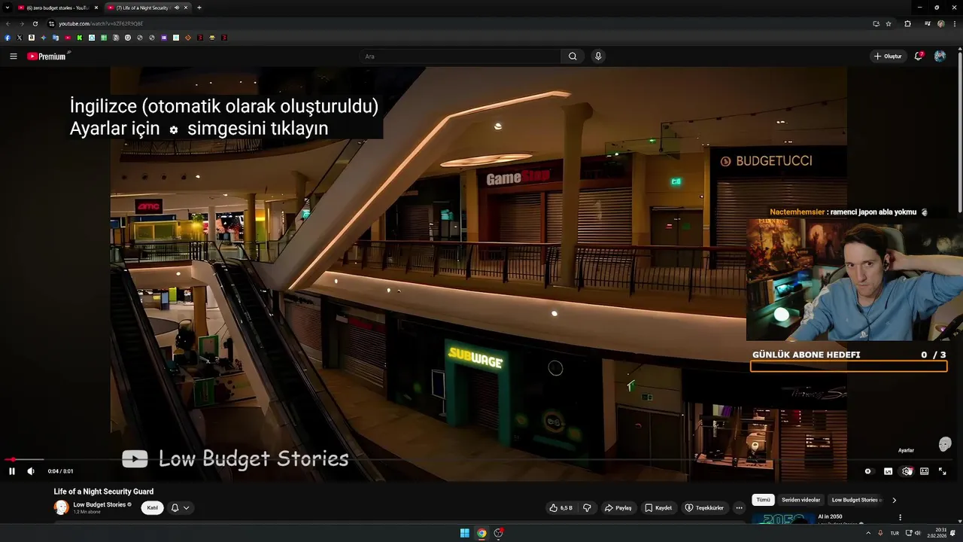Viewport: 963px width, 542px height.
Task: Open the YouTube hamburger guide menu
Action: coord(13,56)
